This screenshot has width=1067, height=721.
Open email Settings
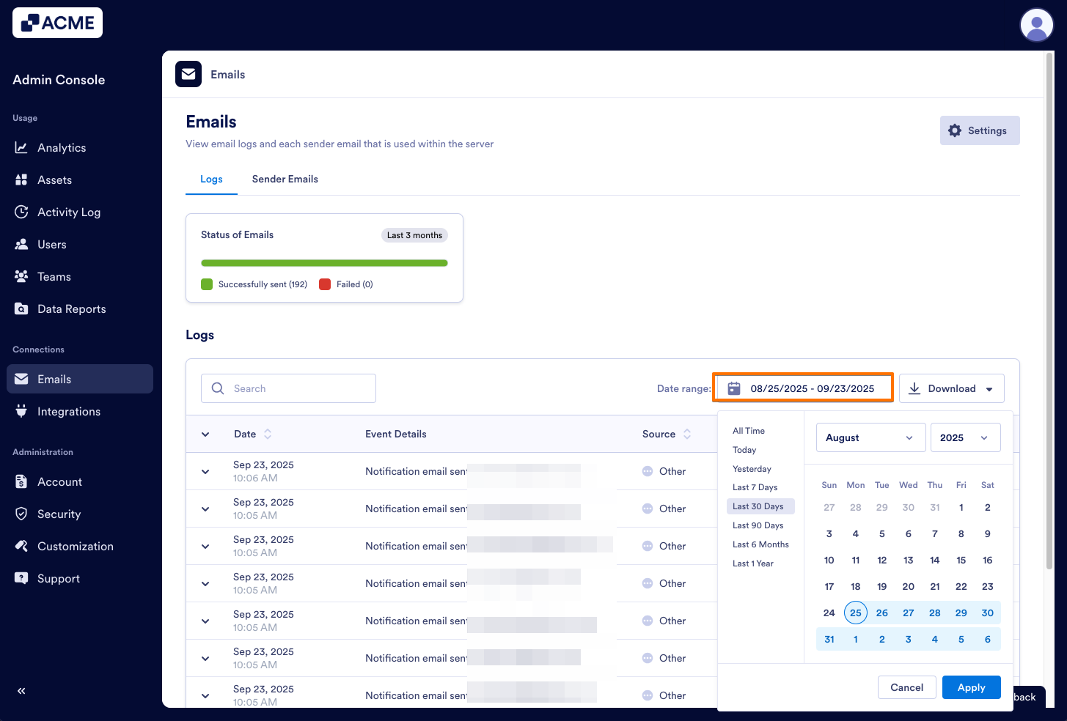[979, 130]
